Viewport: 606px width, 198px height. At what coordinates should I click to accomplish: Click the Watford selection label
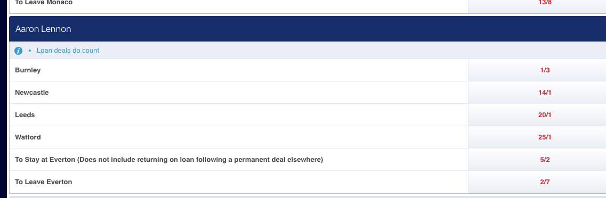[28, 137]
